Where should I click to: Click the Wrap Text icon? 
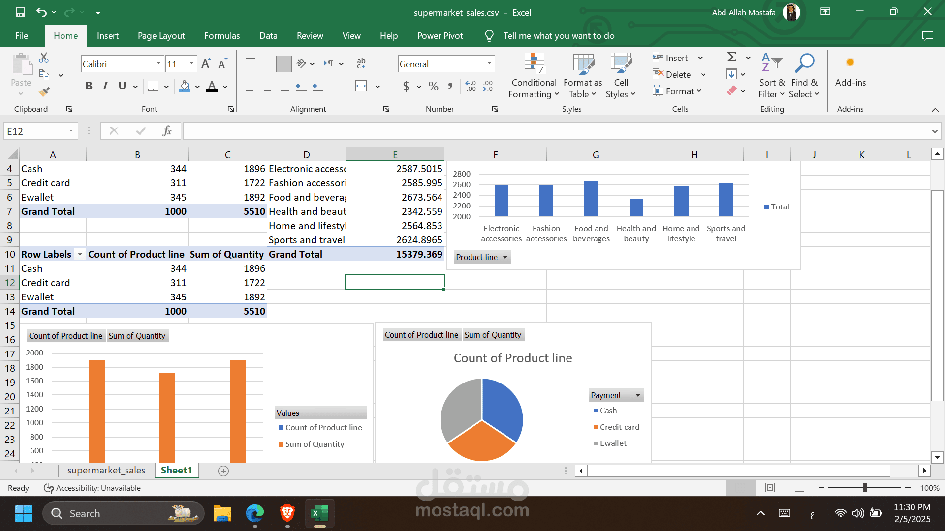pos(361,63)
